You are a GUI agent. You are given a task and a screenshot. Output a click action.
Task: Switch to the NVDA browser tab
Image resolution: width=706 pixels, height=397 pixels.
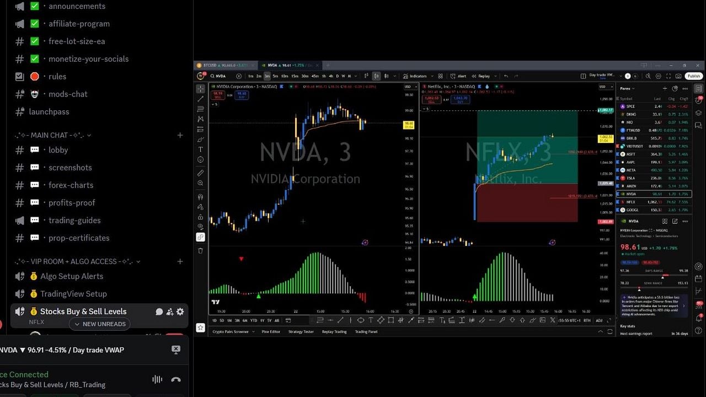(289, 65)
